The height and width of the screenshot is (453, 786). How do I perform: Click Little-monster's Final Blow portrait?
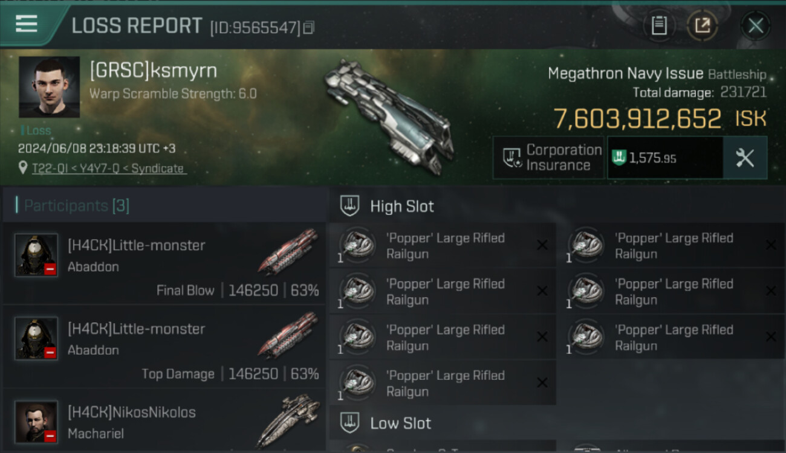[36, 255]
